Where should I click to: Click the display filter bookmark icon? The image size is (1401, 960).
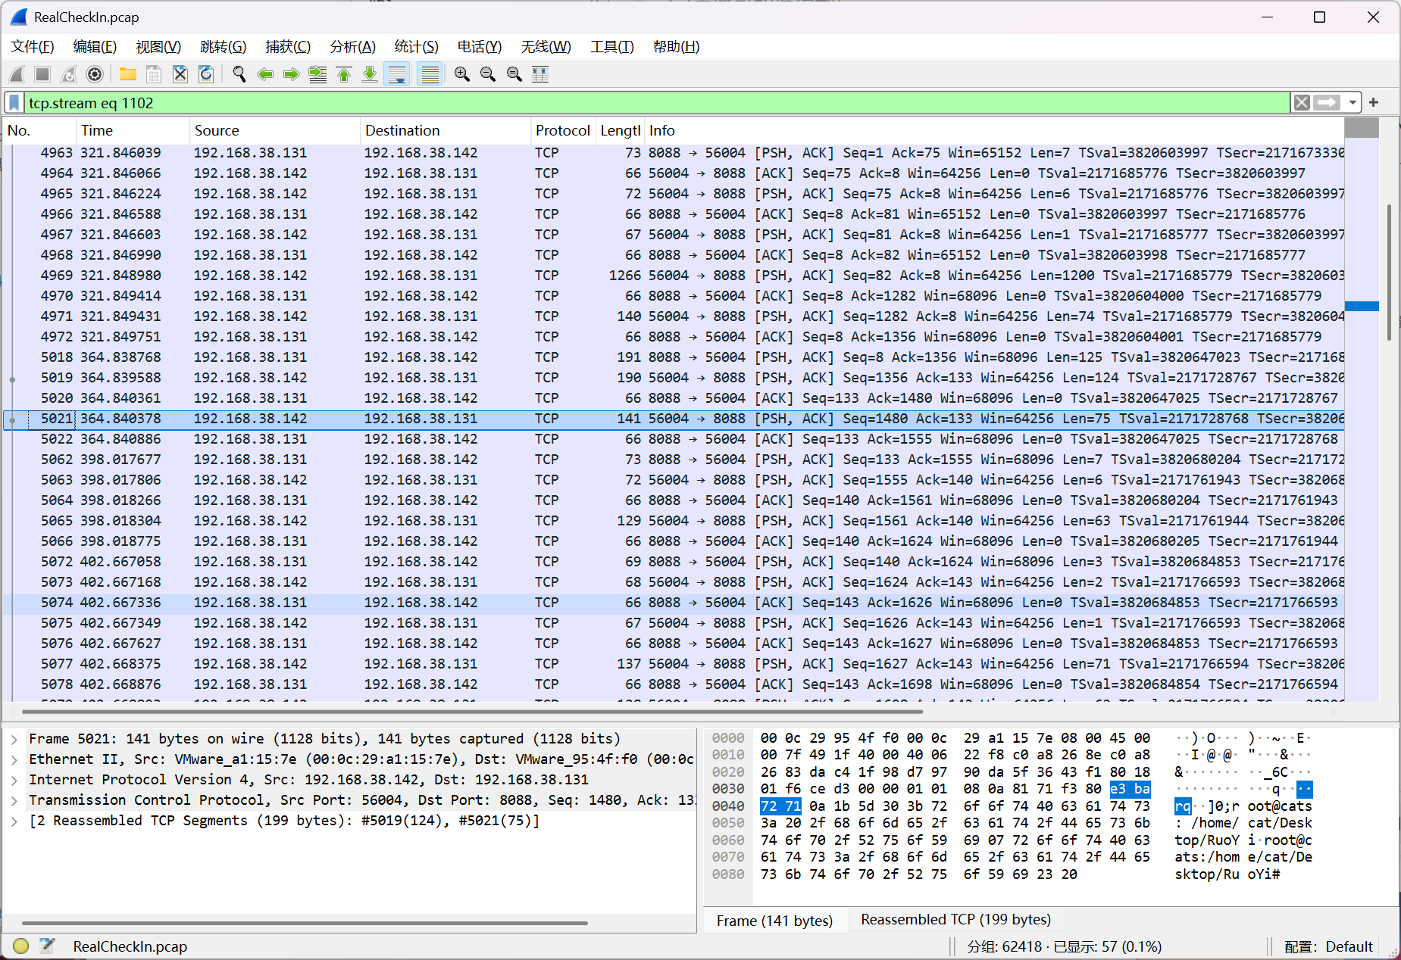[x=14, y=102]
